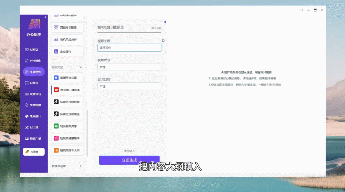Open PPT创作 in the sidebar
The width and height of the screenshot is (345, 192).
click(34, 61)
